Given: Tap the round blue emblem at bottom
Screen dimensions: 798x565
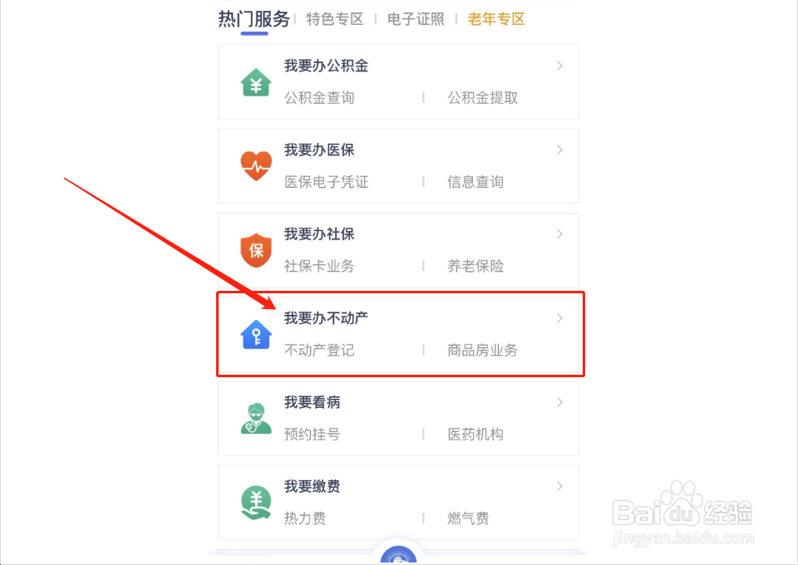Looking at the screenshot, I should point(398,554).
